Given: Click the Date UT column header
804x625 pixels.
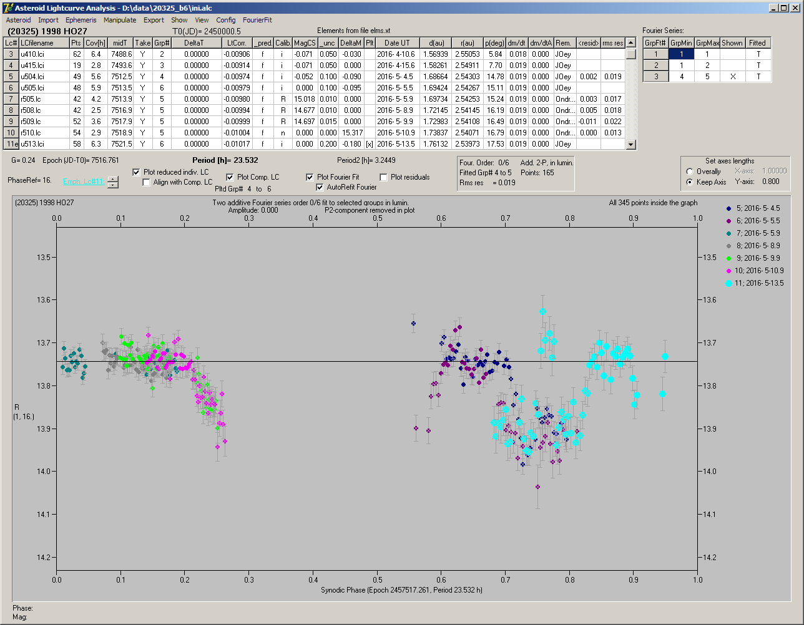Looking at the screenshot, I should (397, 43).
